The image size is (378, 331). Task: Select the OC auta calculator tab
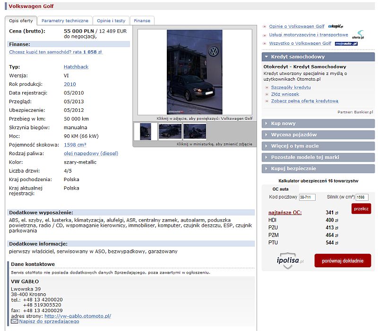coord(280,189)
